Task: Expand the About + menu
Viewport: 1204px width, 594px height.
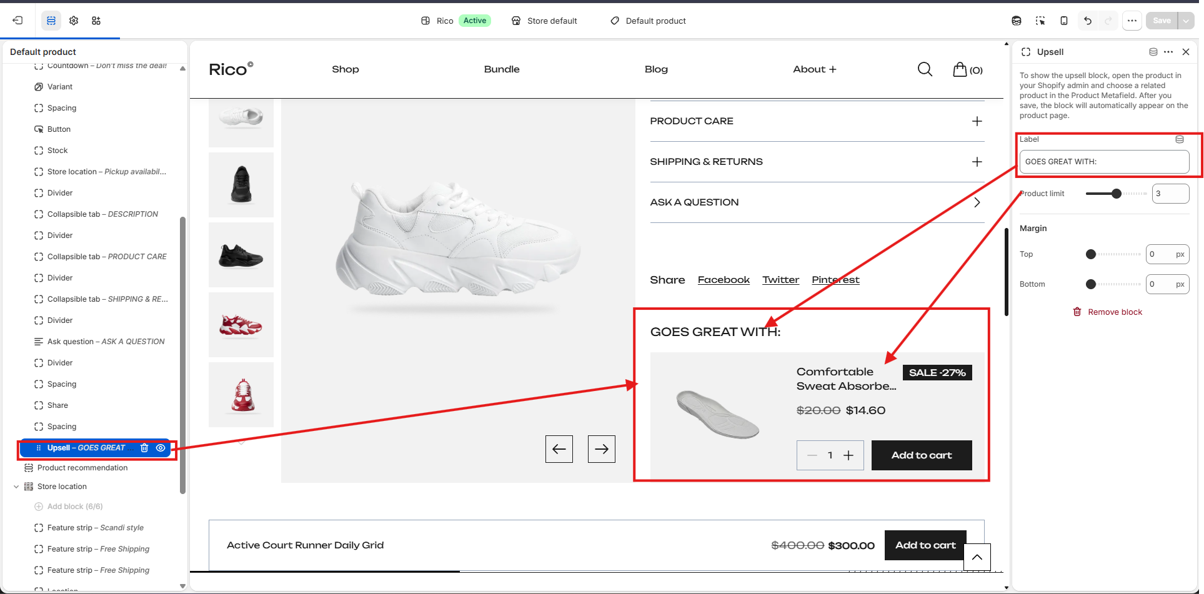Action: tap(815, 69)
